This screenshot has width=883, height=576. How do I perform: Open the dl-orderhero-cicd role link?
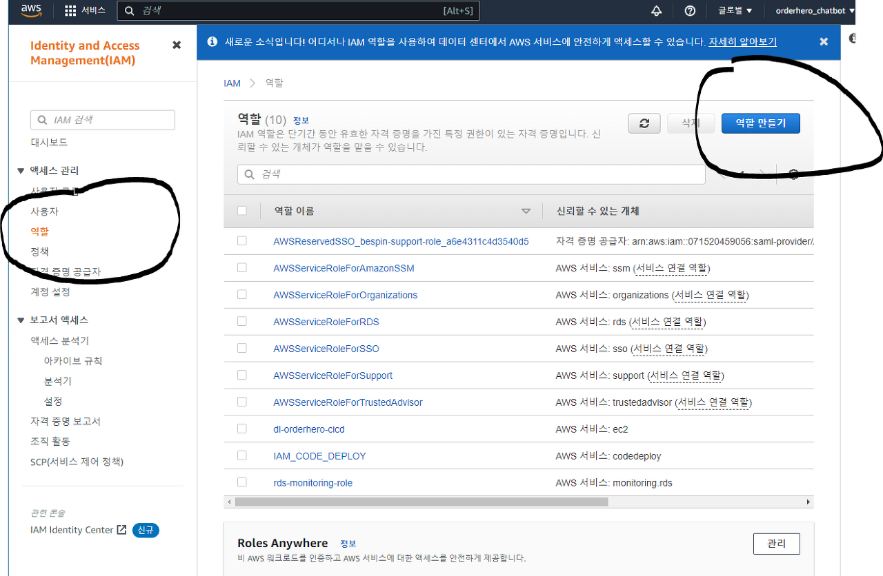click(309, 429)
